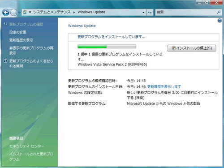Click the Forward navigation arrow button
Image resolution: width=224 pixels, height=168 pixels.
[13, 13]
